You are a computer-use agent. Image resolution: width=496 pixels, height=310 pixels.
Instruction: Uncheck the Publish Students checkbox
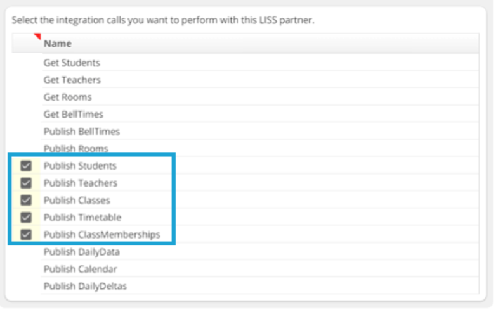click(26, 166)
